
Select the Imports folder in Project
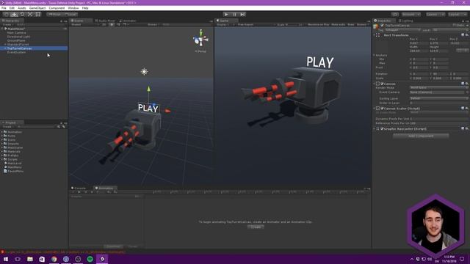(13, 144)
